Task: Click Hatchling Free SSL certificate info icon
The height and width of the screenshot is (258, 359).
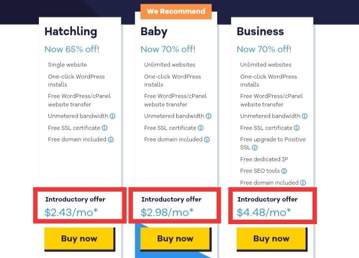Action: click(104, 128)
